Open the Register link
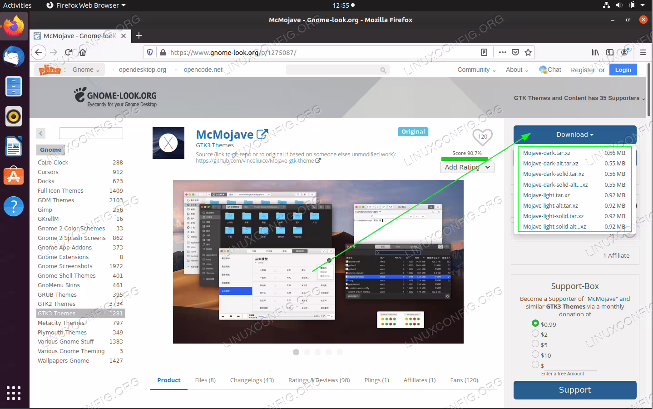Image resolution: width=653 pixels, height=409 pixels. pyautogui.click(x=582, y=70)
